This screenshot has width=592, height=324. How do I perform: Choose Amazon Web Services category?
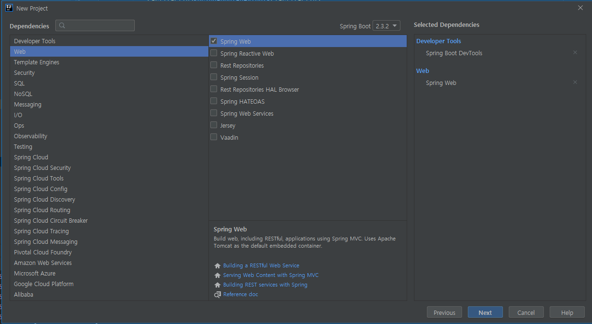(109, 263)
